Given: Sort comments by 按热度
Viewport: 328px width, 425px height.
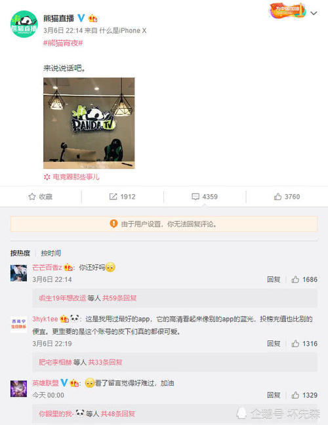Looking at the screenshot, I should click(x=20, y=253).
